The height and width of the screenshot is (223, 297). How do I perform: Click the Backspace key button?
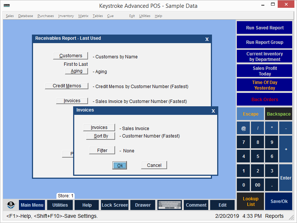(x=279, y=114)
